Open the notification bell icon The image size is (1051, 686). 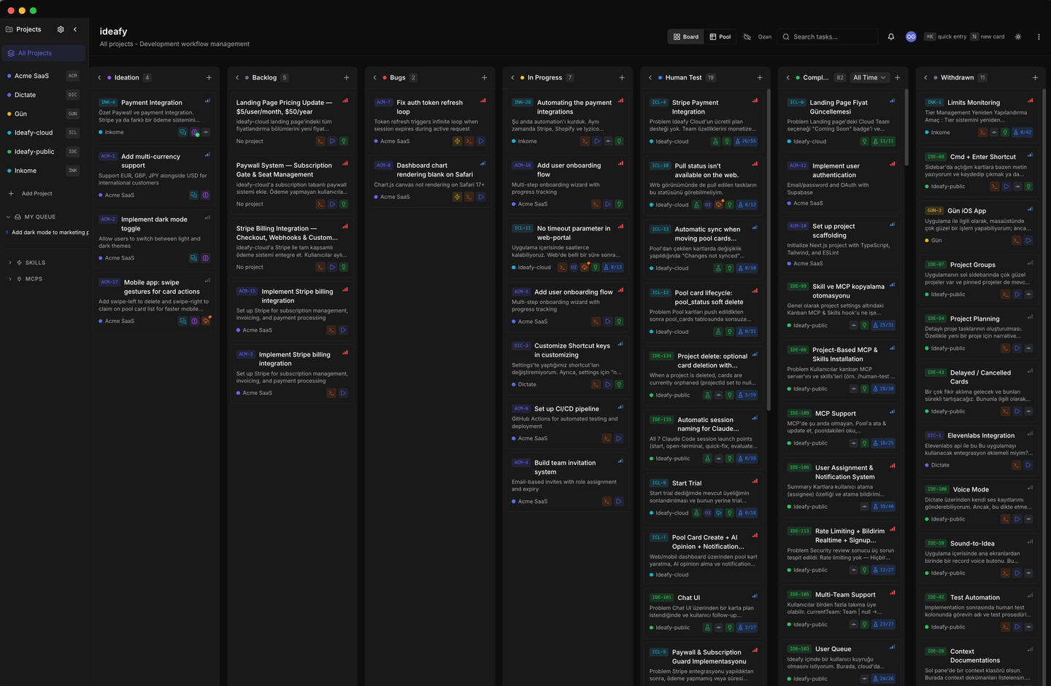(891, 36)
